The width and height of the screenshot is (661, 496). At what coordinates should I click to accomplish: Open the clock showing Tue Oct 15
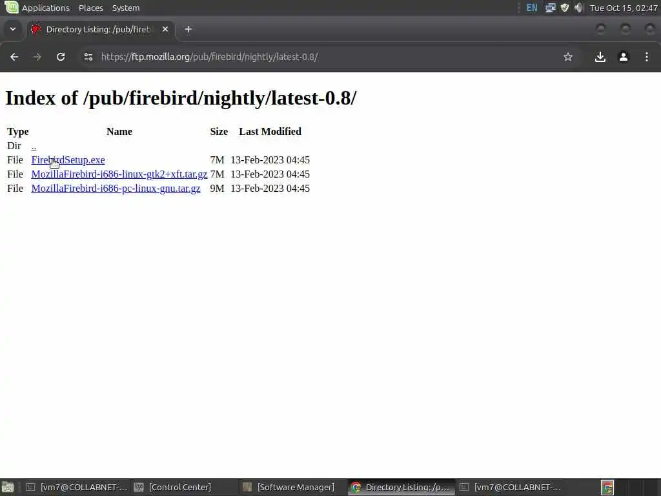tap(624, 8)
